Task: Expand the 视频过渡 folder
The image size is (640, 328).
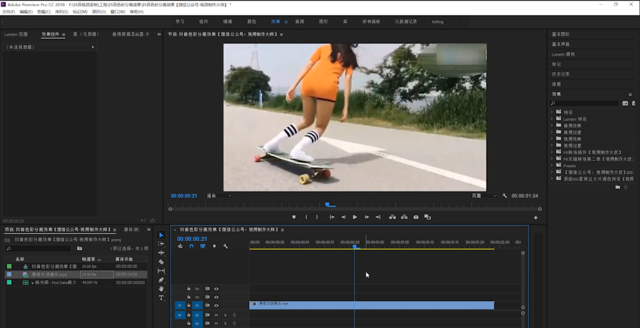Action: (x=552, y=145)
